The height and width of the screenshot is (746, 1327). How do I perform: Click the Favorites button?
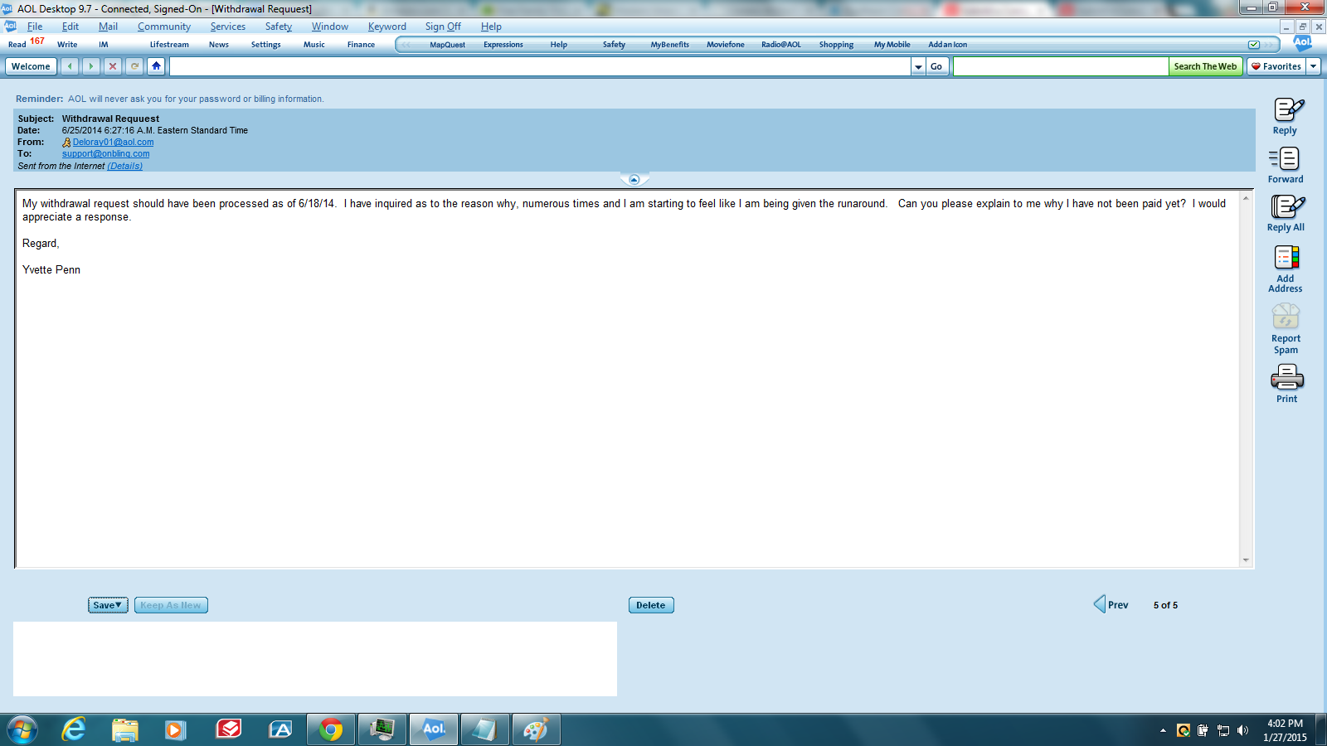(1276, 66)
